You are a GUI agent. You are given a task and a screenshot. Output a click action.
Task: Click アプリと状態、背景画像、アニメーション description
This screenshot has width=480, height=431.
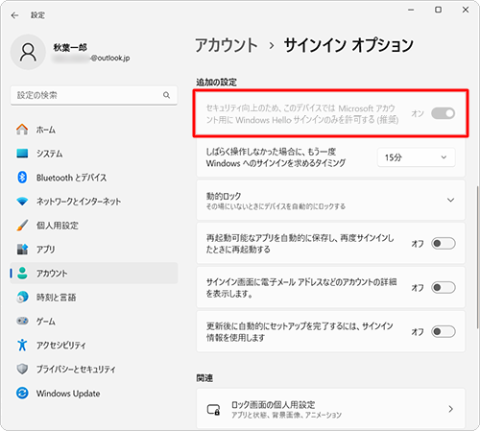pyautogui.click(x=286, y=415)
